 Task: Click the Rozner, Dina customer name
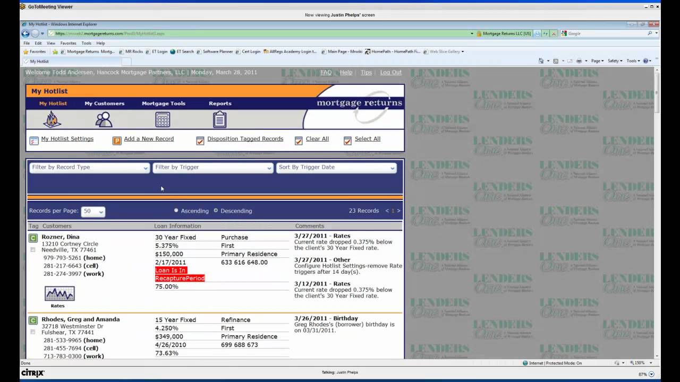61,237
